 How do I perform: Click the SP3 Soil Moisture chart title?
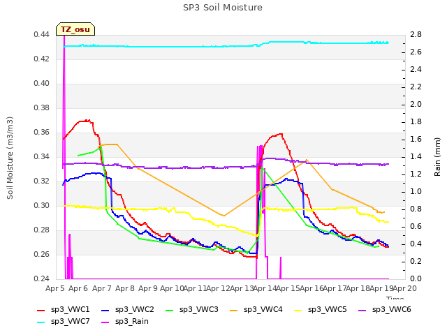[223, 8]
